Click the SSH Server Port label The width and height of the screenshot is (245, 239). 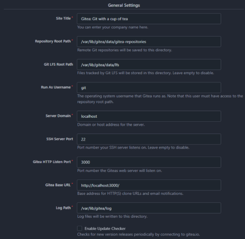pyautogui.click(x=59, y=139)
